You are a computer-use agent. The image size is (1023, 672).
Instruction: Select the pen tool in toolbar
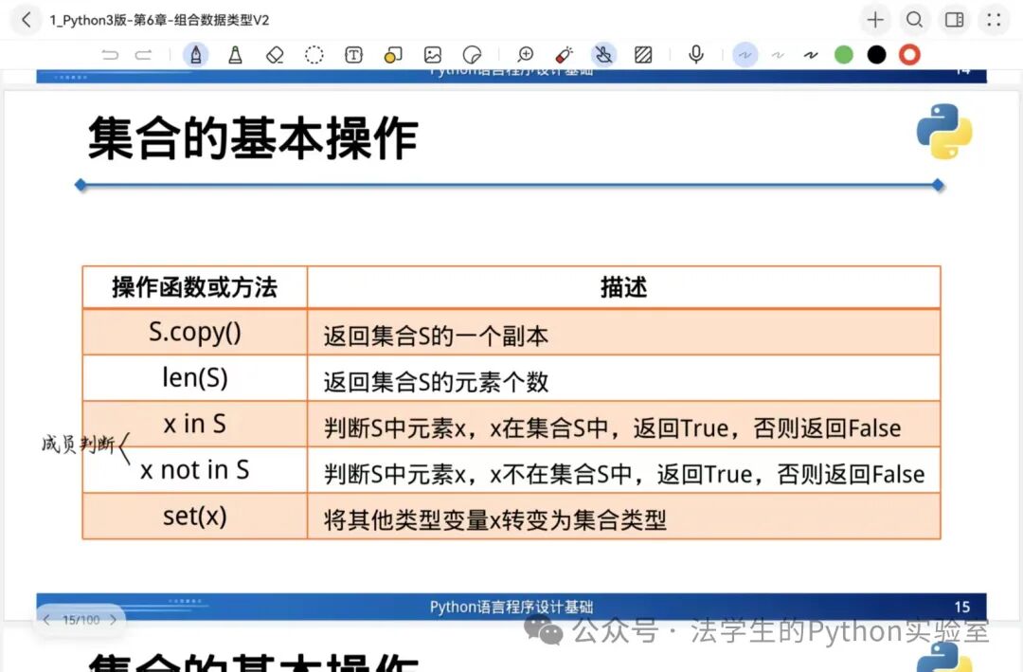click(196, 55)
